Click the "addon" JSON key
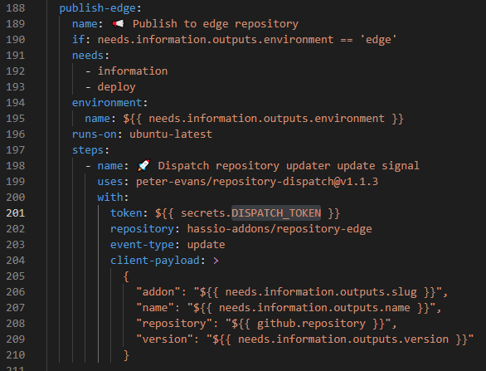Image resolution: width=486 pixels, height=371 pixels. click(158, 292)
